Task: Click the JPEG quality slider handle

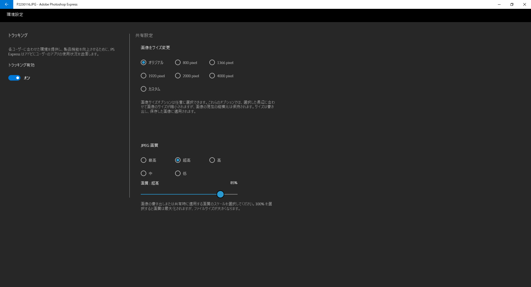Action: click(220, 194)
